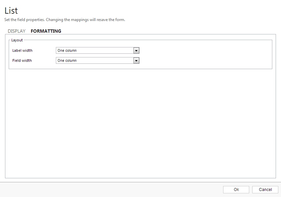This screenshot has width=281, height=197.
Task: Click the Field width dropdown arrow
Action: 136,60
